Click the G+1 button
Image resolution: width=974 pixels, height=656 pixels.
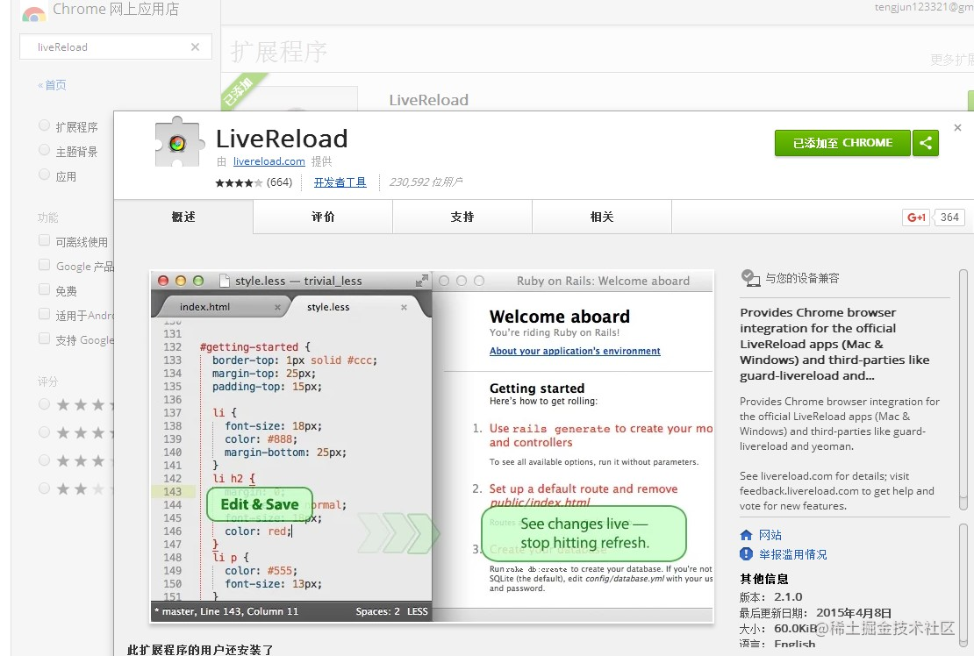916,217
